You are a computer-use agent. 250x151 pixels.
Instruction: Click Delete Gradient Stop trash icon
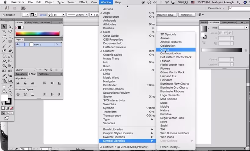coord(246,50)
